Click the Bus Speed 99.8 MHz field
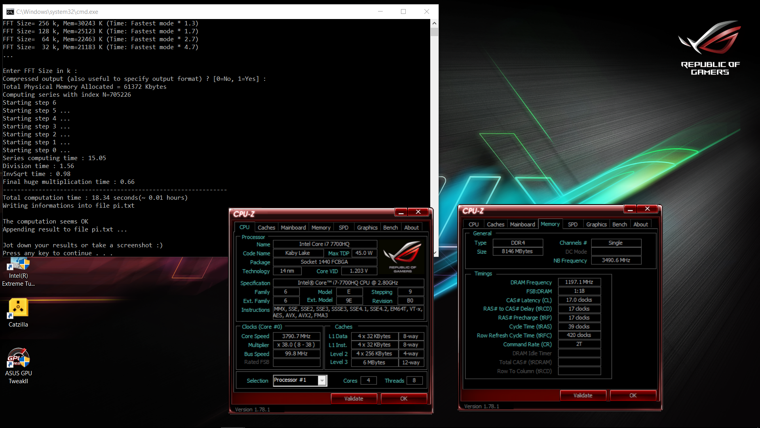This screenshot has height=428, width=760. coord(296,353)
